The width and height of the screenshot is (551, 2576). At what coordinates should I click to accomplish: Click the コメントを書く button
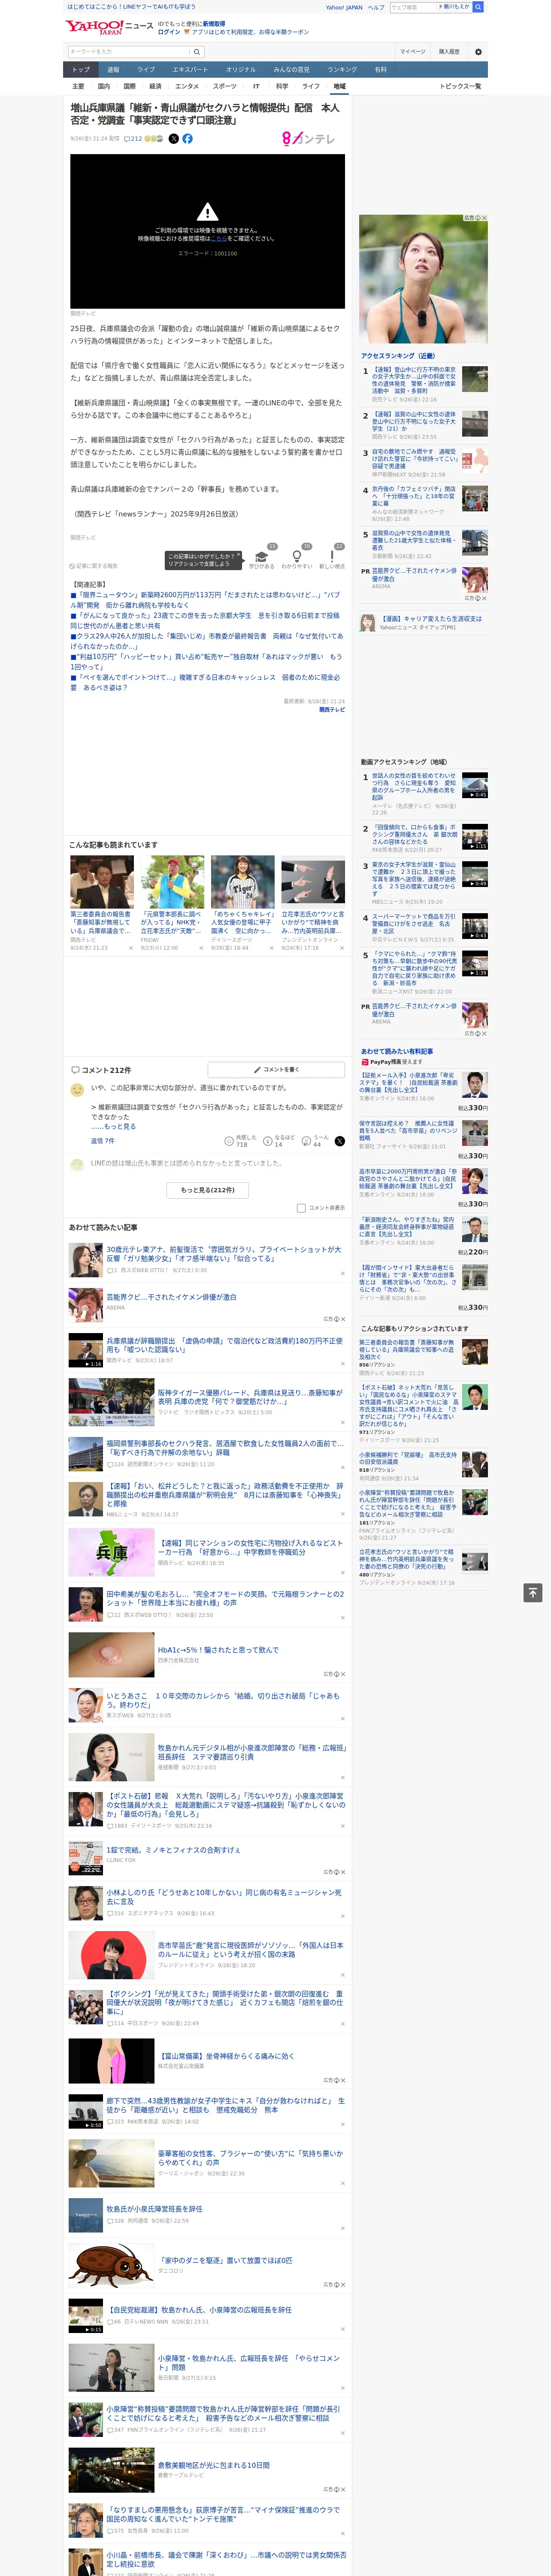point(277,1069)
